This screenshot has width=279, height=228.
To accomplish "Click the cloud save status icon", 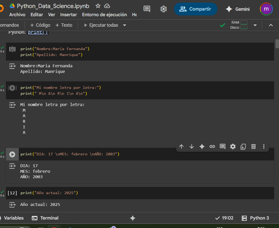I will tap(107, 6).
